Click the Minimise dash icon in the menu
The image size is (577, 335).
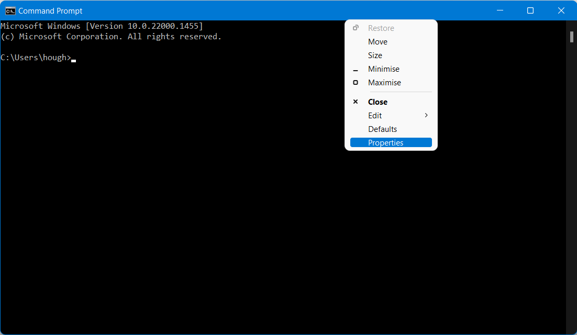click(x=356, y=69)
